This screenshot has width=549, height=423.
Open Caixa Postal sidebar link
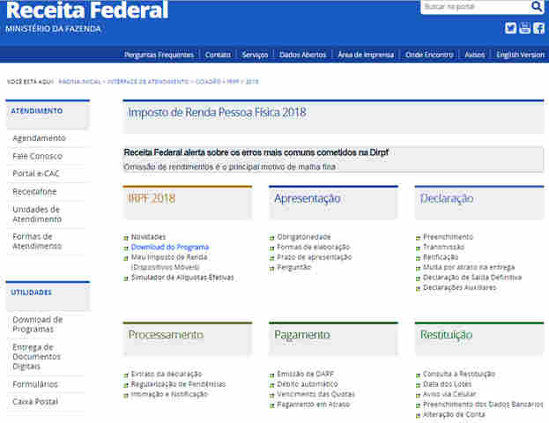tap(35, 402)
